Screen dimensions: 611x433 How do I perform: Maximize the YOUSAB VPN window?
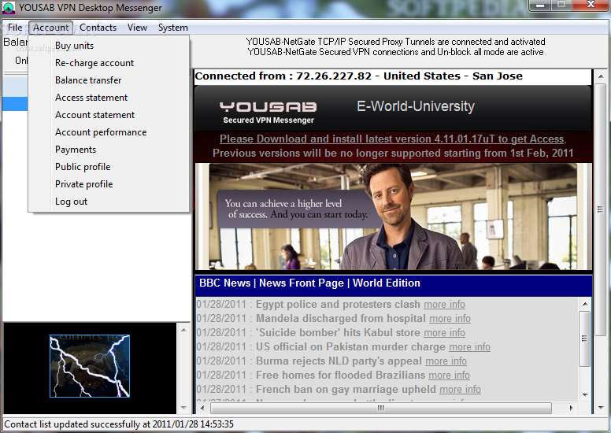click(x=561, y=5)
